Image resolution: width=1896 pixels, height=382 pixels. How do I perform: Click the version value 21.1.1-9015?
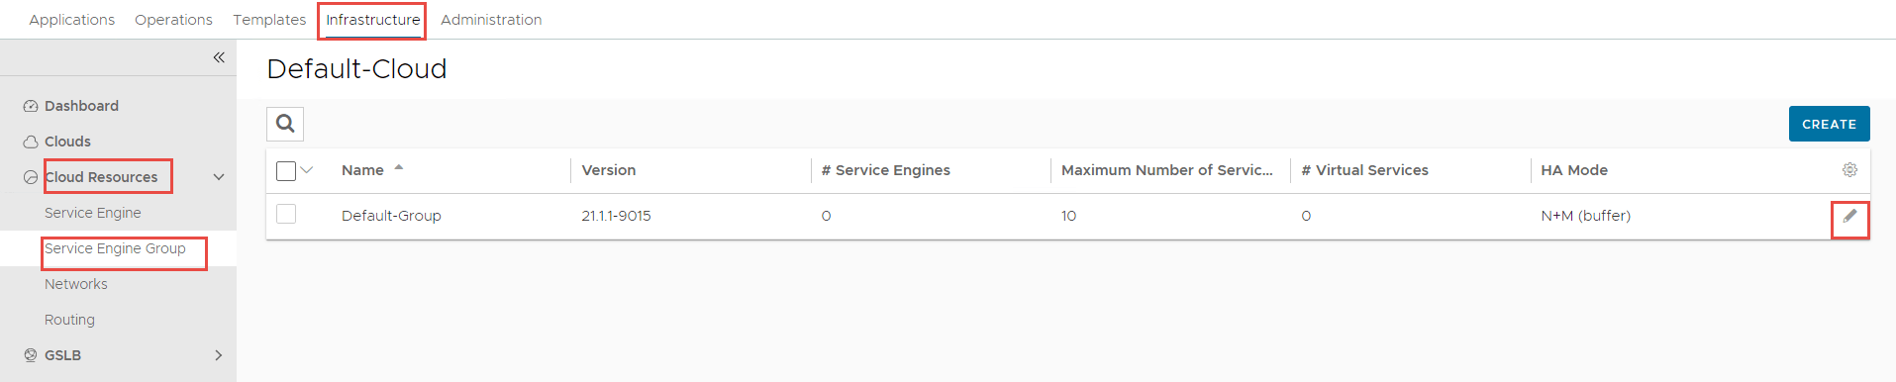616,216
